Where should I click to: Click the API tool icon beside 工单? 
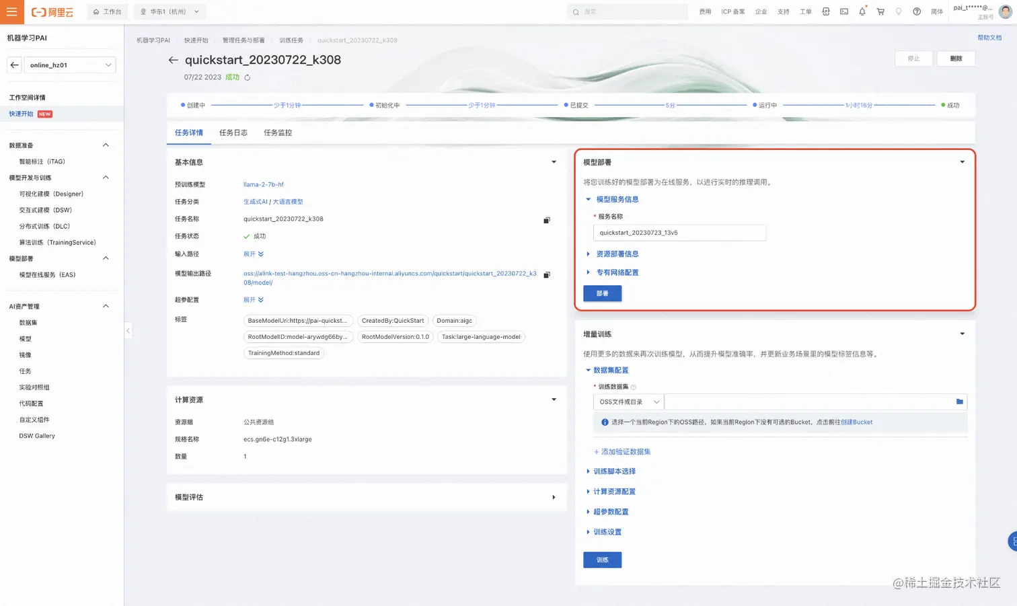pyautogui.click(x=826, y=11)
